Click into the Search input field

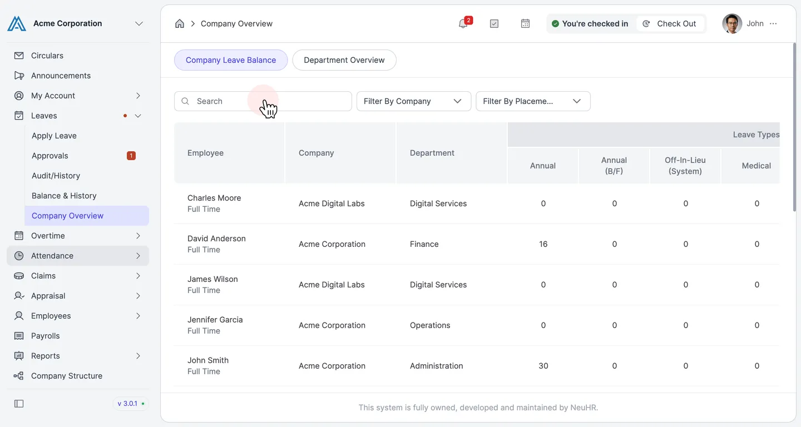tap(263, 101)
